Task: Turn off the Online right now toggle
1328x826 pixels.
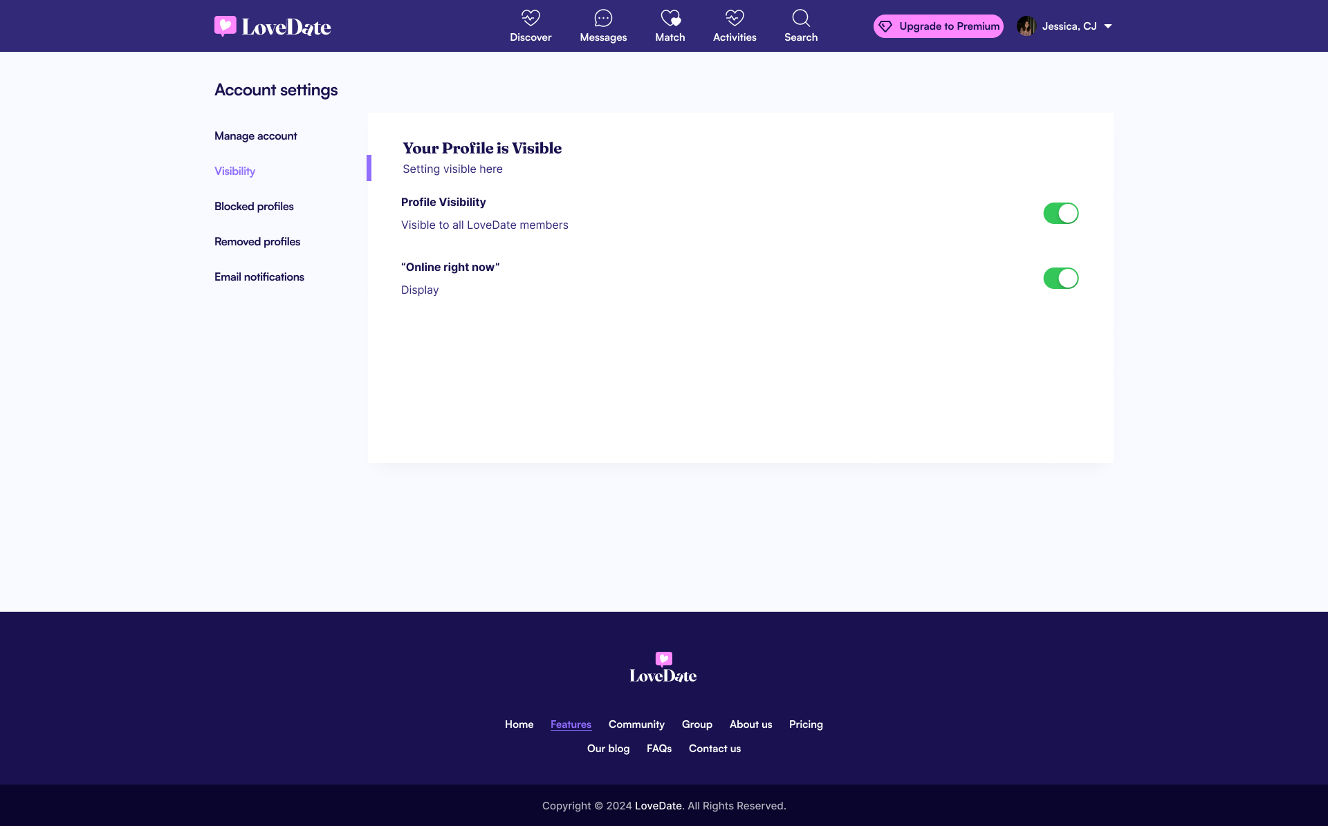Action: click(1060, 278)
